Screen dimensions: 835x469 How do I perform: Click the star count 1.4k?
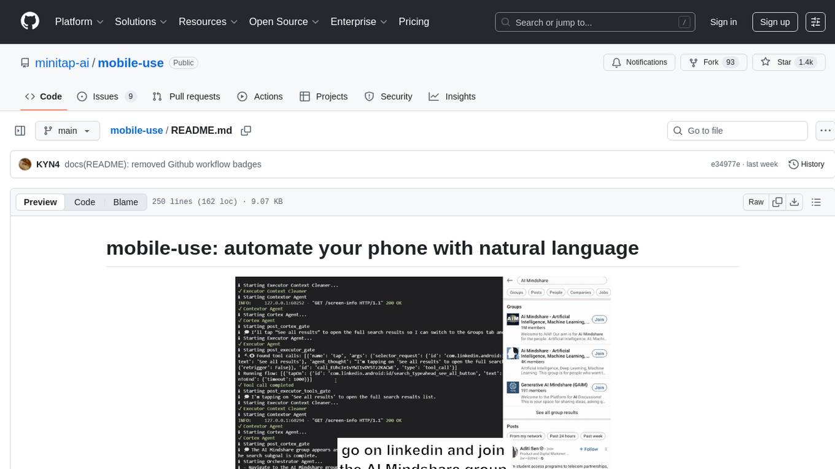(806, 63)
